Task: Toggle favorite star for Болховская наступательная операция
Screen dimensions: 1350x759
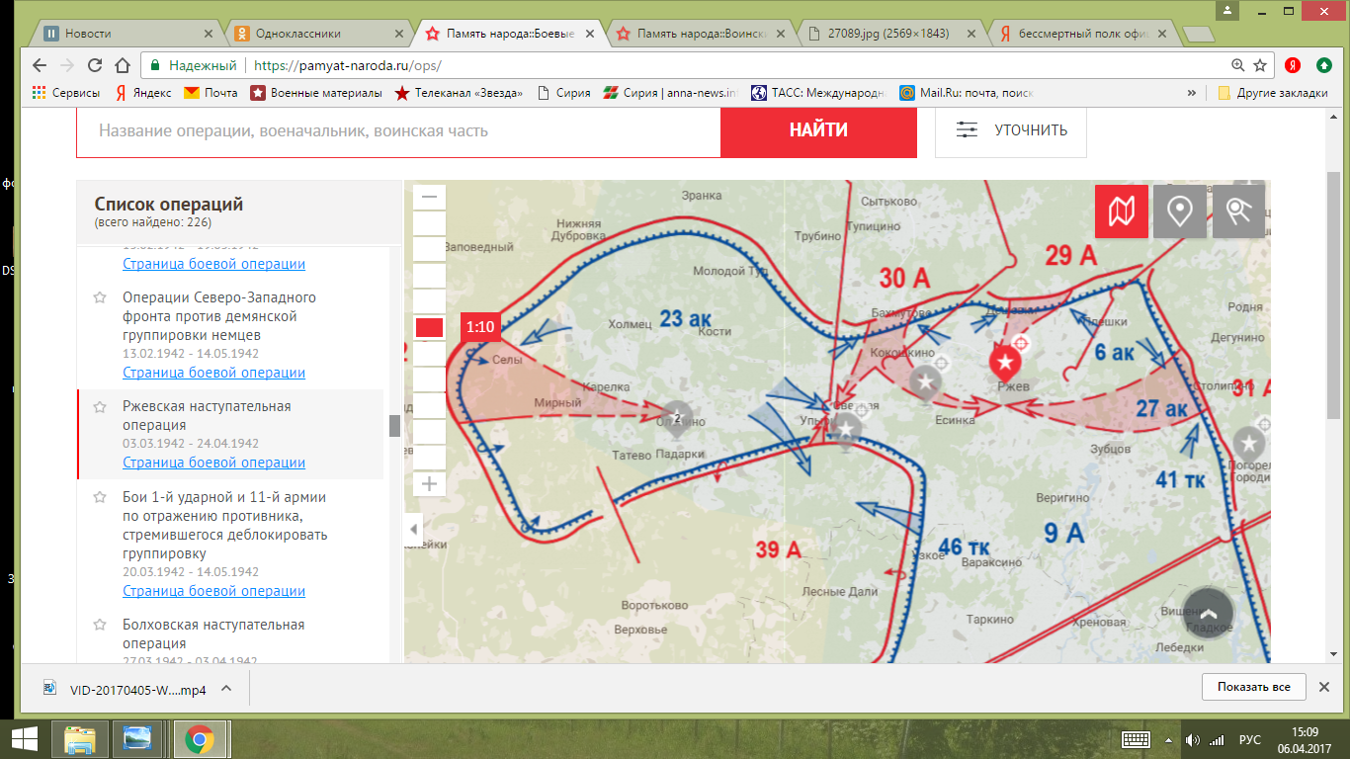Action: pyautogui.click(x=100, y=625)
